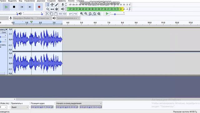Open the Выделить menu

(12, 1)
